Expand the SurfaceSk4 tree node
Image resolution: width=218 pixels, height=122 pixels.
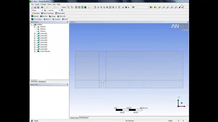35,40
